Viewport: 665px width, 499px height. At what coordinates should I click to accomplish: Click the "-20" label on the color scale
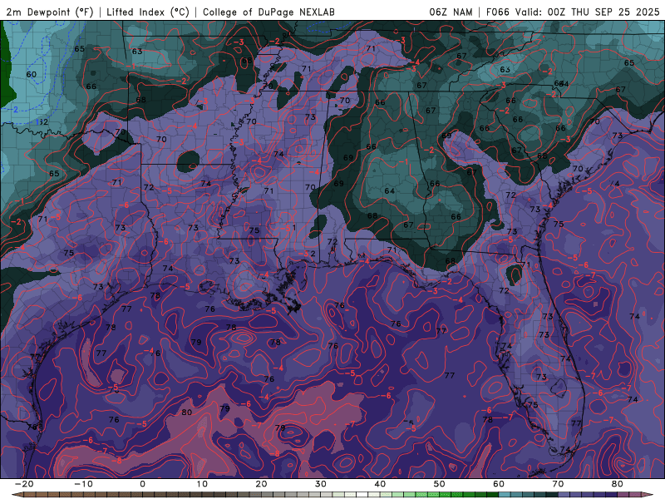pyautogui.click(x=24, y=484)
